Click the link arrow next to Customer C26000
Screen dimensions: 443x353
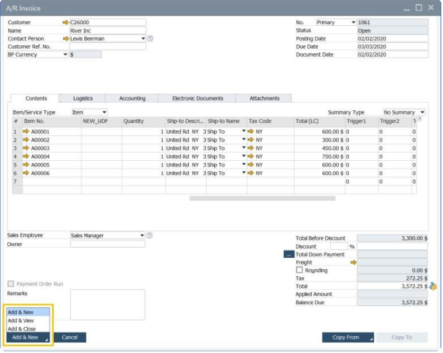[66, 22]
